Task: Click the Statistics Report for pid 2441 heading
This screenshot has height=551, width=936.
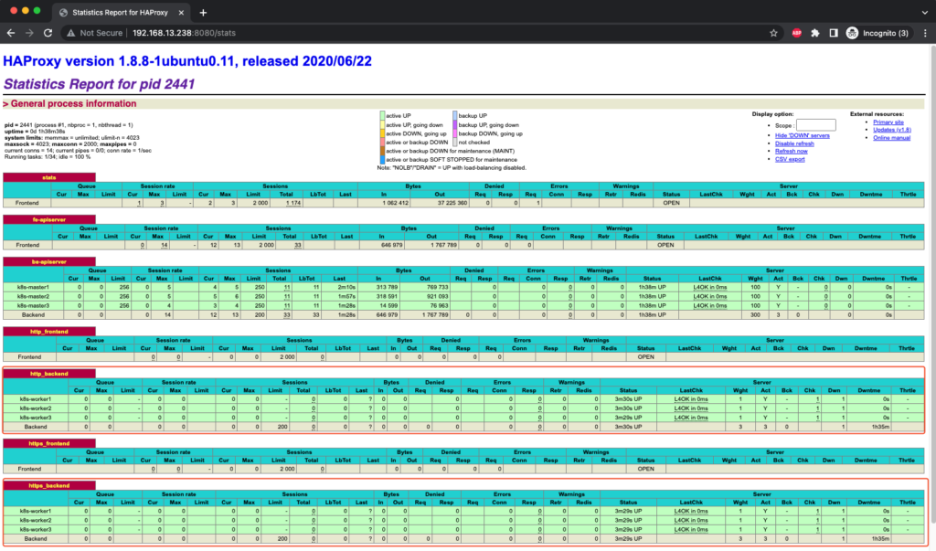Action: point(99,84)
